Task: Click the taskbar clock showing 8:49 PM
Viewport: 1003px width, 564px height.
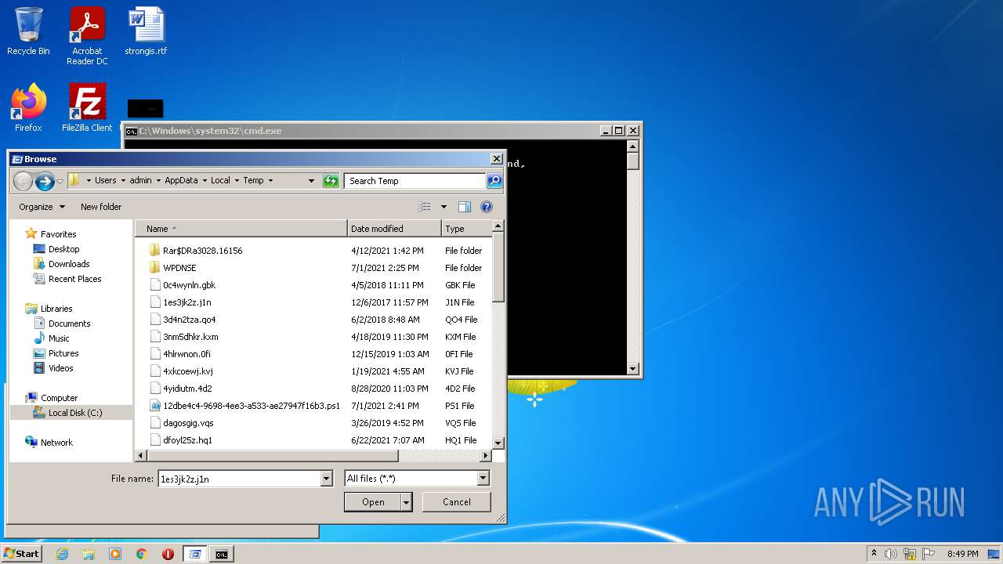Action: [x=962, y=554]
